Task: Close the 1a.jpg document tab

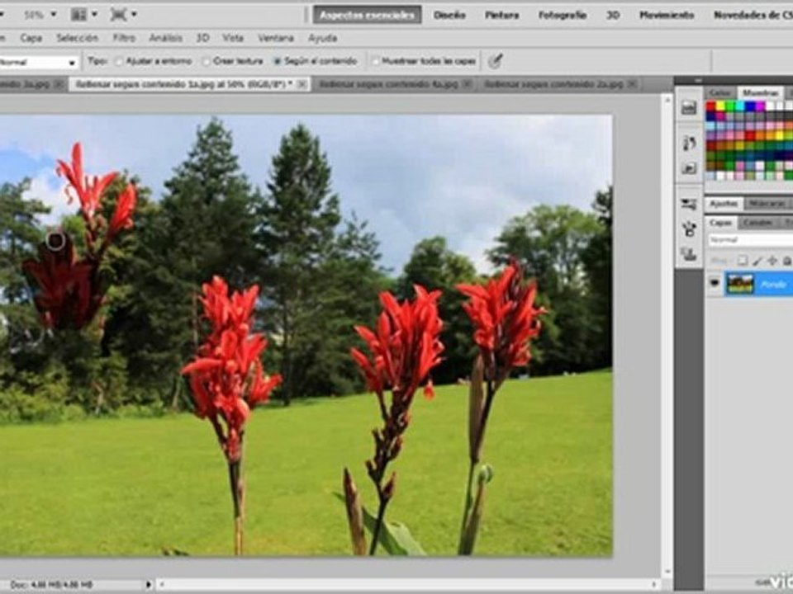Action: click(302, 84)
